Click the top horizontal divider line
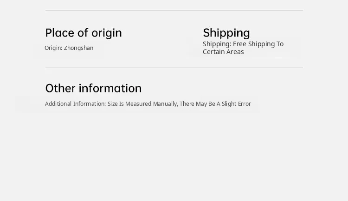Viewport: 348px width, 201px height. 174,10
